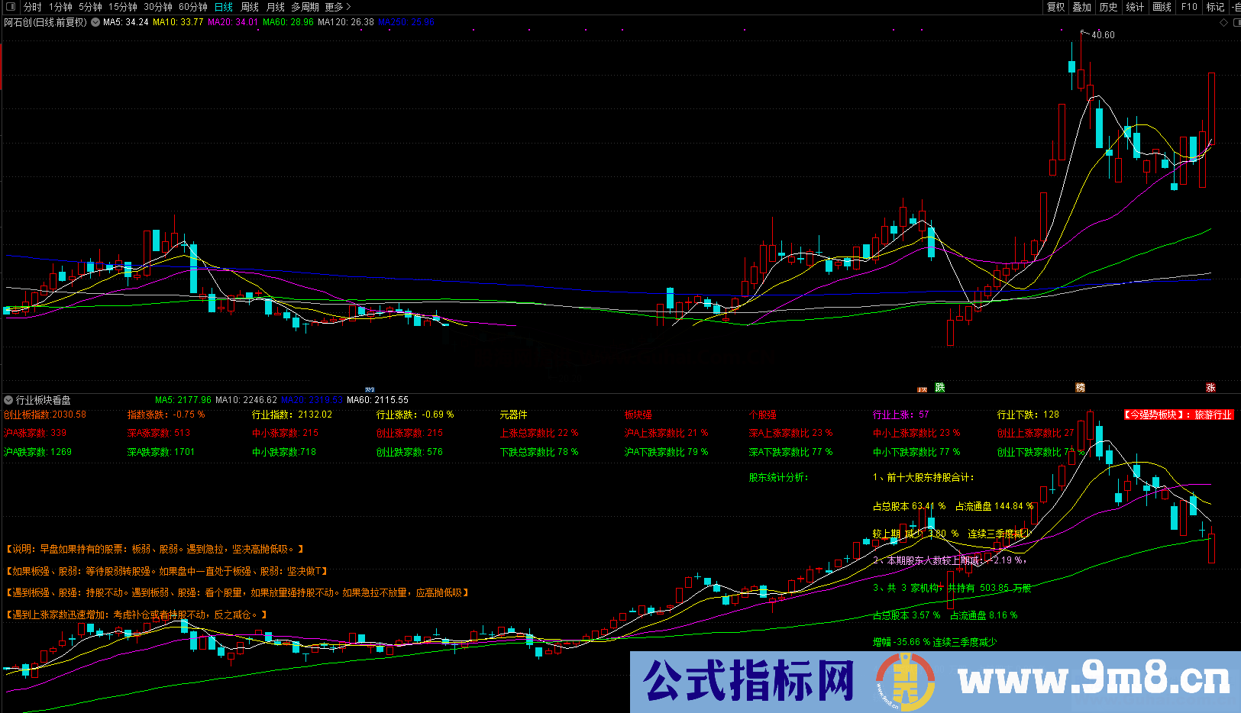The width and height of the screenshot is (1241, 713).
Task: Click 指数涨跌: -0.75 % text
Action: [x=166, y=415]
